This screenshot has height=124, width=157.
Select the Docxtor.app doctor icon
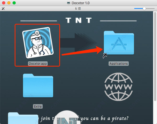(38, 43)
